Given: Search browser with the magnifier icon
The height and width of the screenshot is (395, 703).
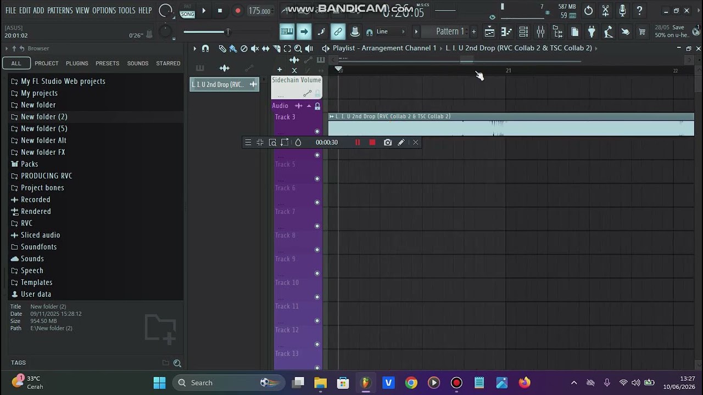Looking at the screenshot, I should pos(177,363).
